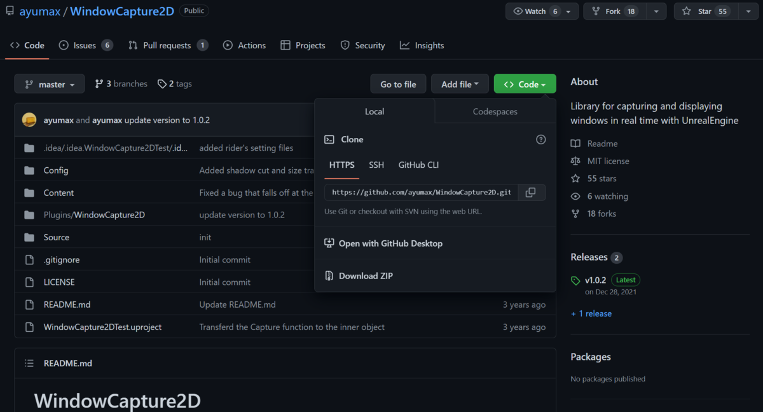
Task: Click the README list outline icon
Action: click(x=29, y=363)
